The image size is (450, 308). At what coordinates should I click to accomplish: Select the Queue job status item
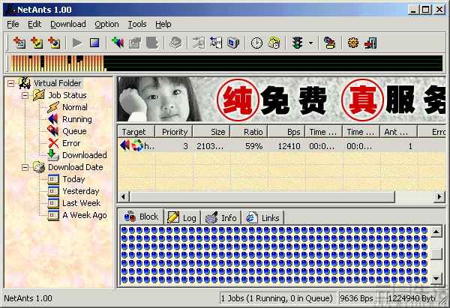(x=74, y=131)
